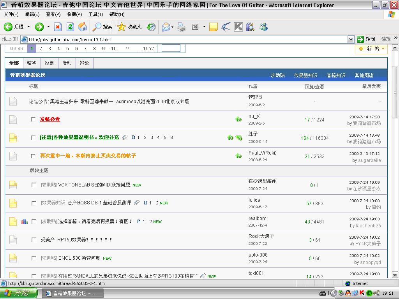The width and height of the screenshot is (399, 299).
Task: Open 发帖必看 thread link
Action: 50,119
